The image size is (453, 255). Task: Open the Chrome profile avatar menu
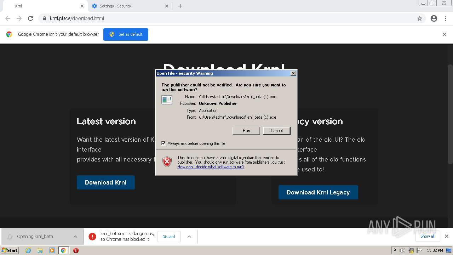coord(434,18)
